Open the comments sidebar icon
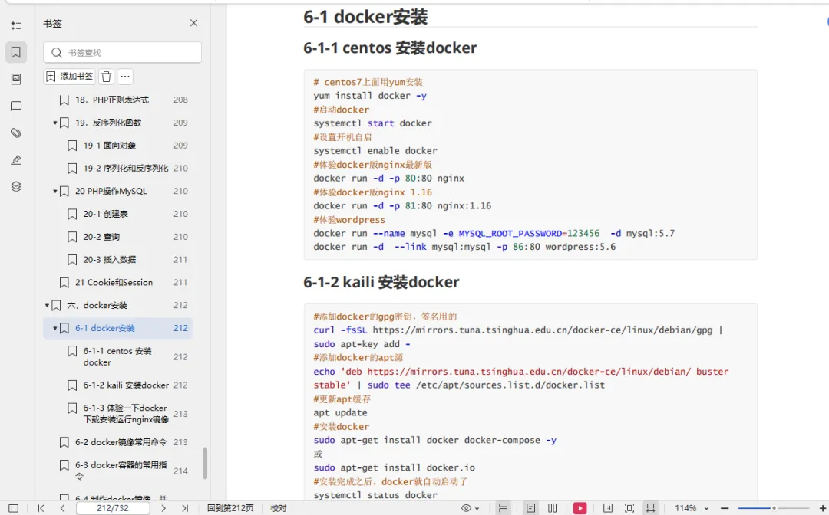 pos(16,106)
